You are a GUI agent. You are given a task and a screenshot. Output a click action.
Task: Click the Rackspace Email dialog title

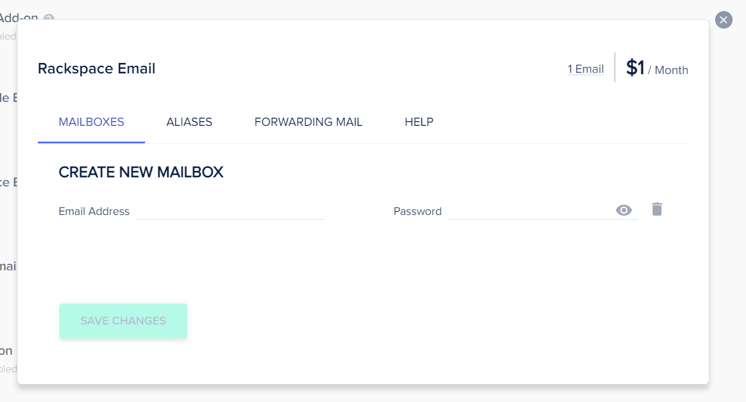[x=96, y=68]
